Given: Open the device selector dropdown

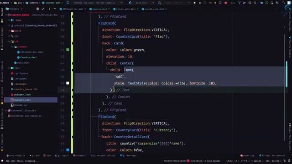Looking at the screenshot, I should click(98, 3).
